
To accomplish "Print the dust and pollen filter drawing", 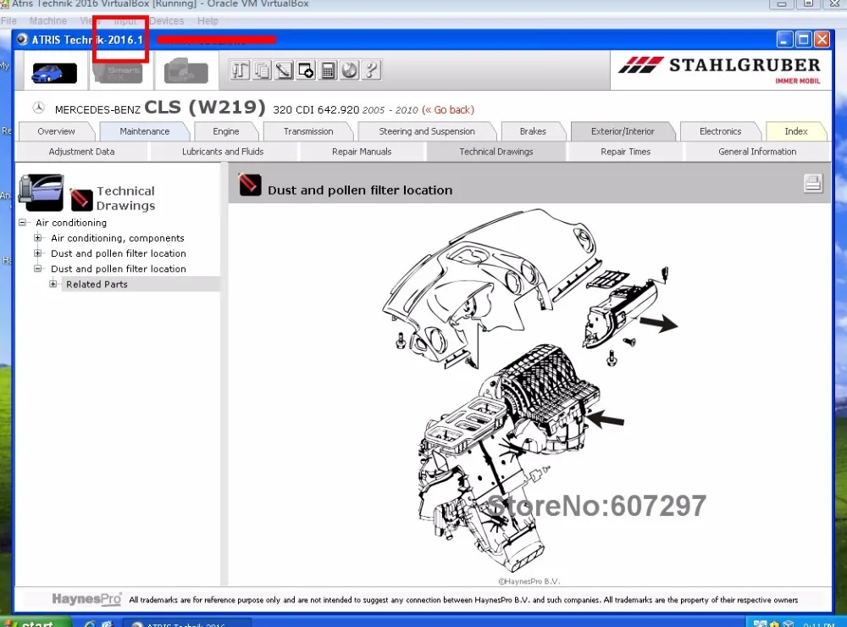I will coord(812,184).
